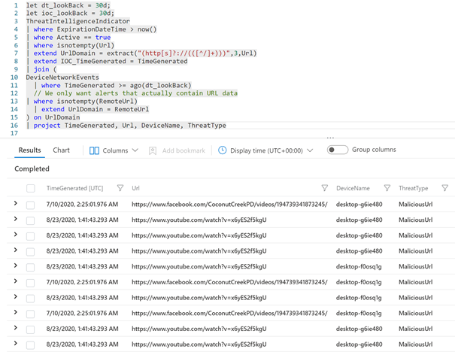Select the Results tab
Viewport: 455px width, 352px height.
point(30,150)
